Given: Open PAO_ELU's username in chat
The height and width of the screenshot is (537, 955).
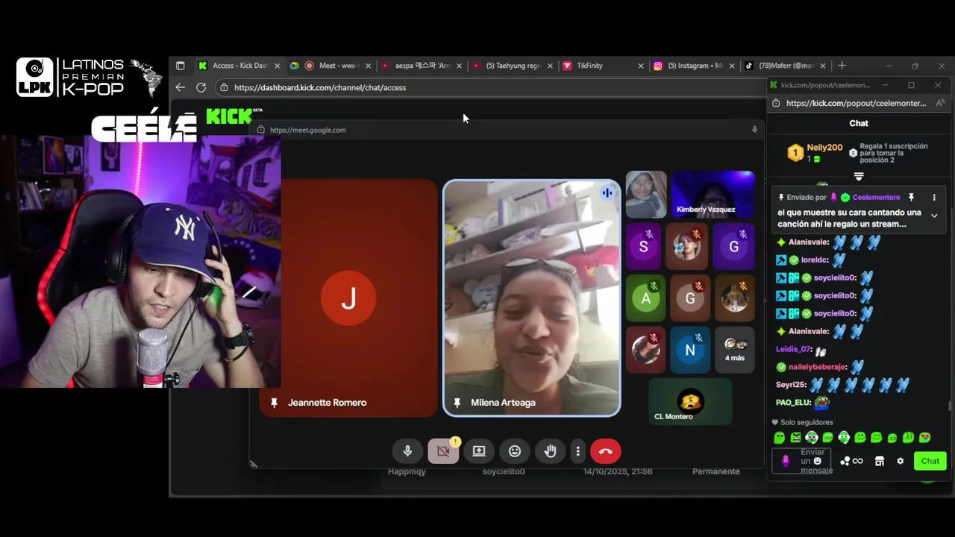Looking at the screenshot, I should pyautogui.click(x=793, y=403).
